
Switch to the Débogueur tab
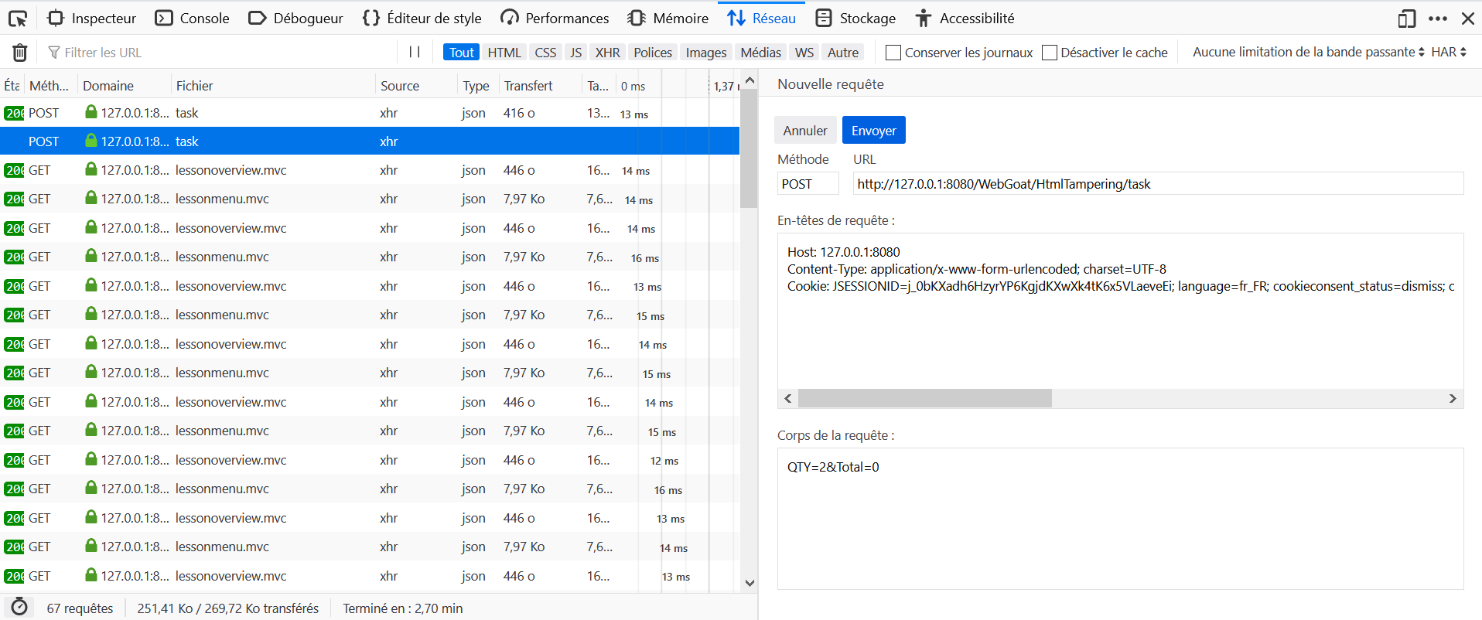[296, 18]
